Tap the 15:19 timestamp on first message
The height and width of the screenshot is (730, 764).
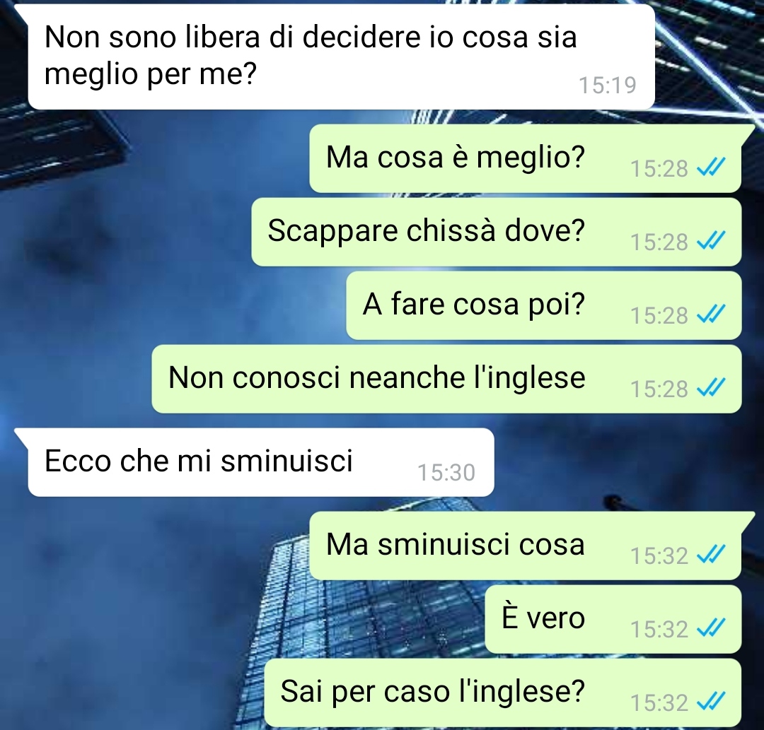pyautogui.click(x=608, y=86)
